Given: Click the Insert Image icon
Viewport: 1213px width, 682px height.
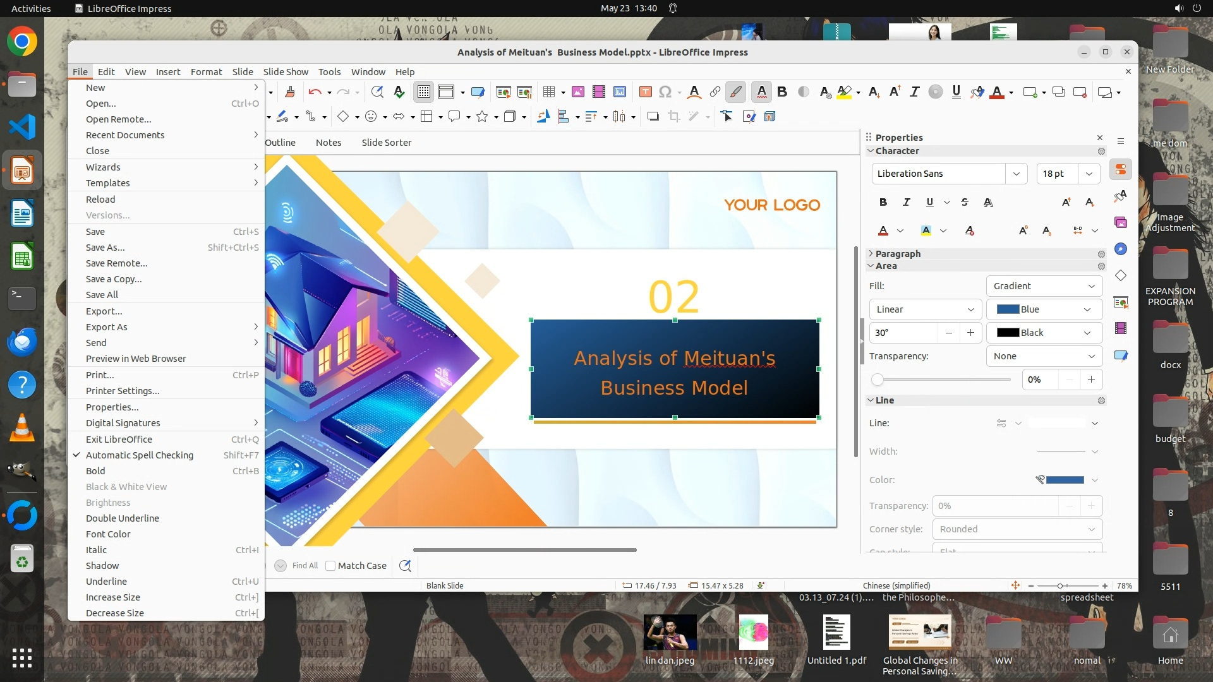Looking at the screenshot, I should [x=577, y=92].
